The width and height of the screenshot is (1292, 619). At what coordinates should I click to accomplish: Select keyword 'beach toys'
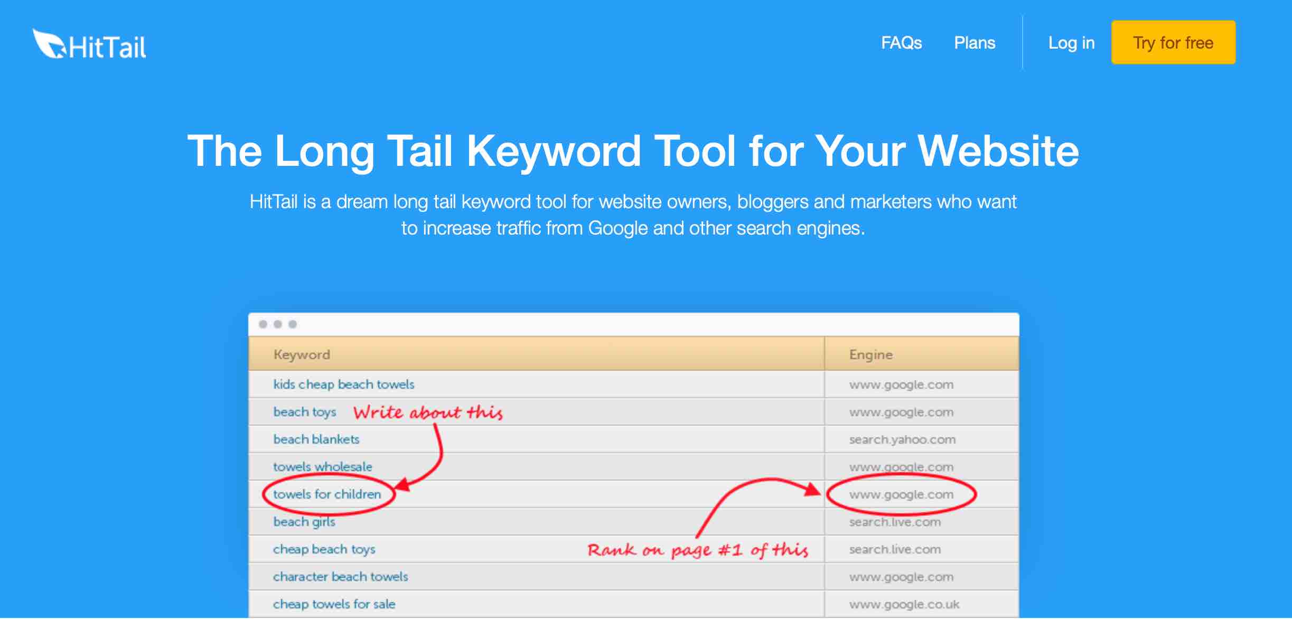tap(305, 412)
